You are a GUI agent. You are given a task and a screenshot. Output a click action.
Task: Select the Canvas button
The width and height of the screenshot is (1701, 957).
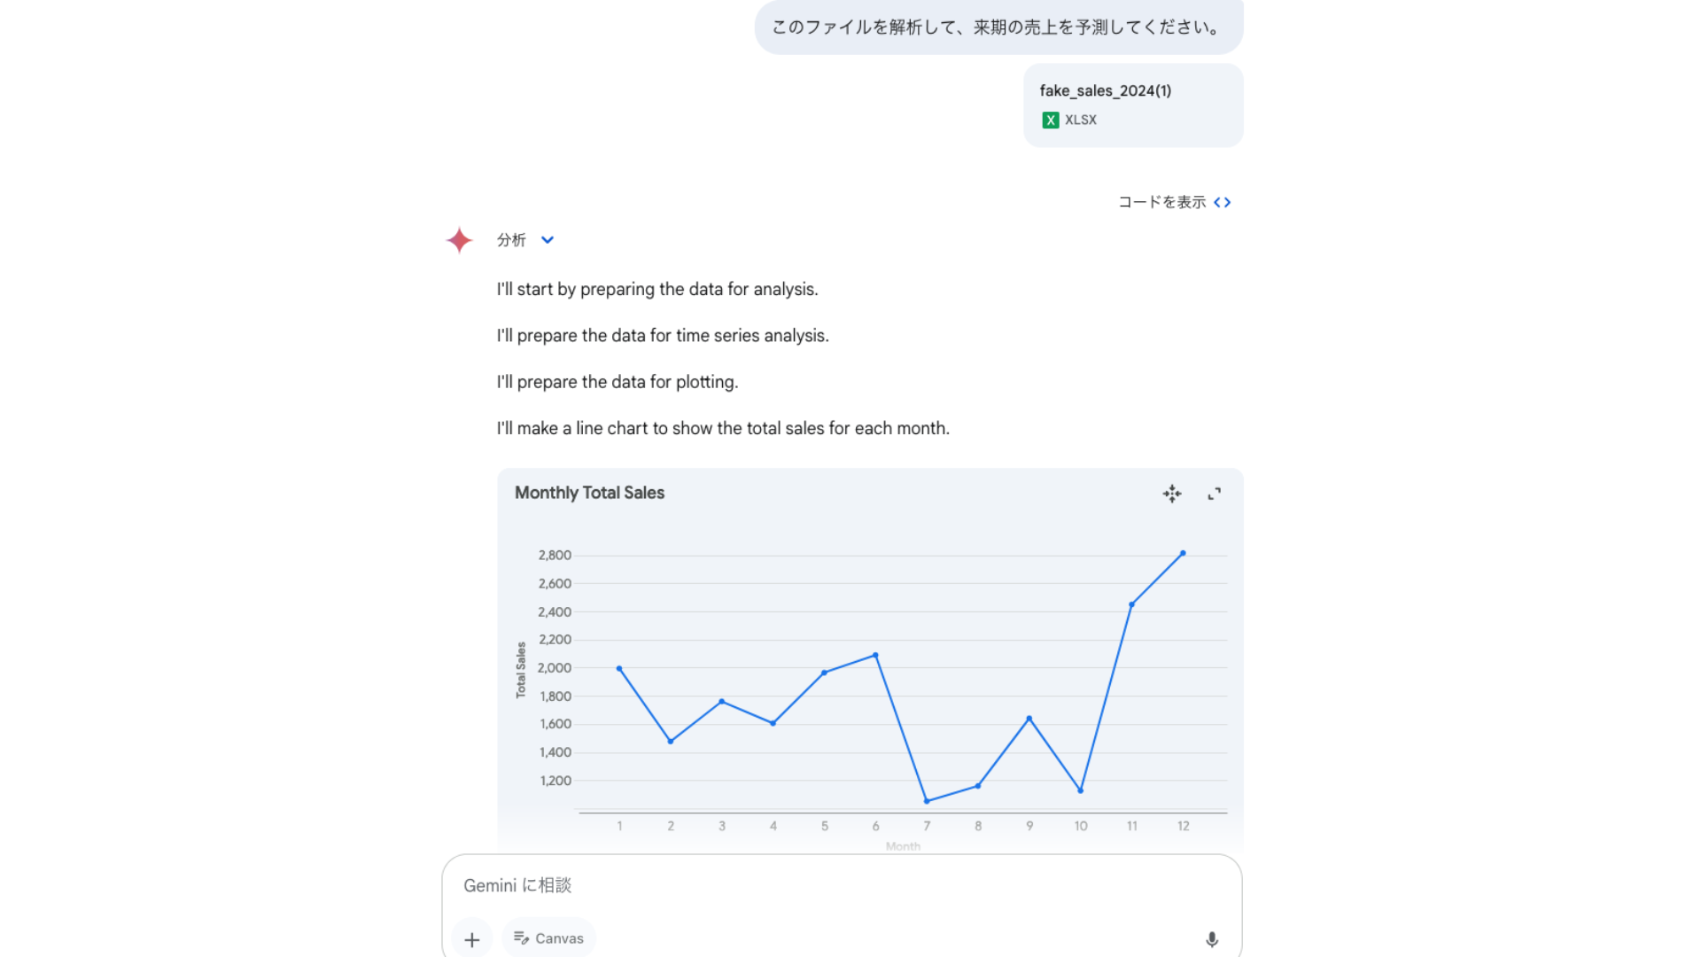[x=548, y=938]
